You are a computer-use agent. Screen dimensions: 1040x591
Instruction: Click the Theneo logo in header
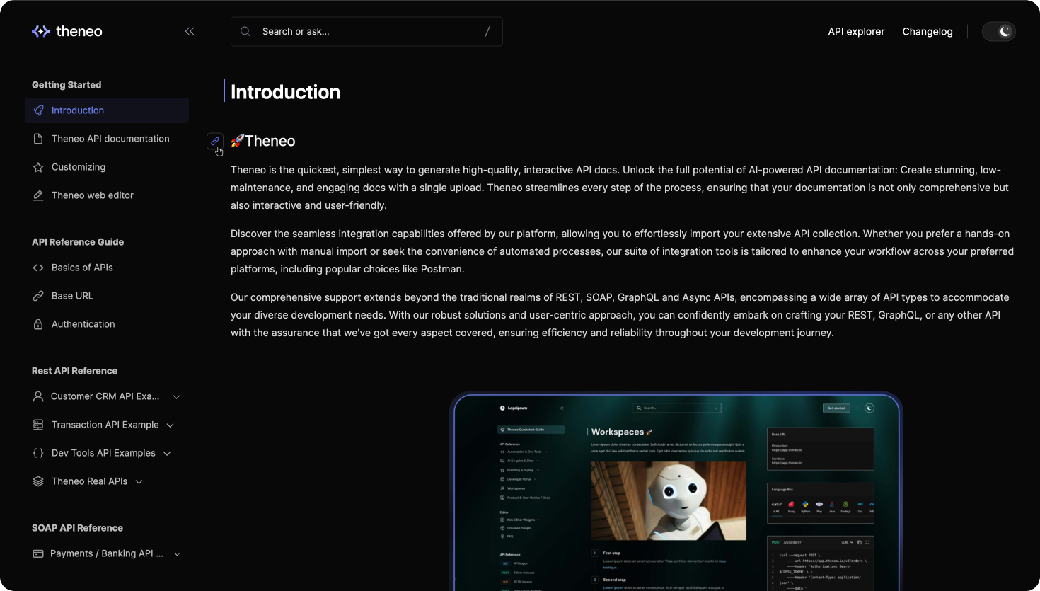click(67, 31)
